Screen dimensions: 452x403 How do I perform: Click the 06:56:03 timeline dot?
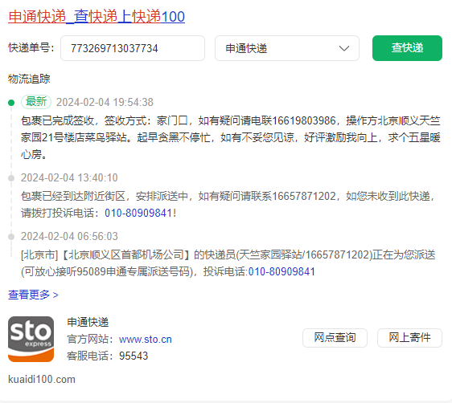11,237
